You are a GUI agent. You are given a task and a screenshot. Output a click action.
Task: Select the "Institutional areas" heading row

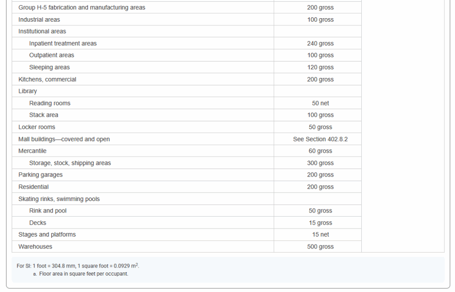[42, 32]
